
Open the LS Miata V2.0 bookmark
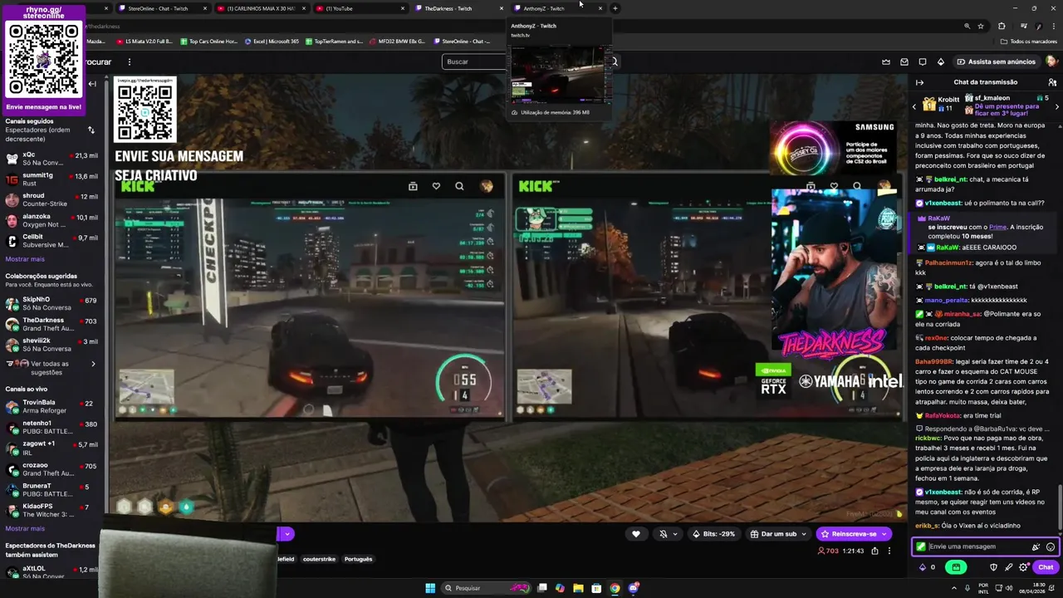tap(143, 41)
